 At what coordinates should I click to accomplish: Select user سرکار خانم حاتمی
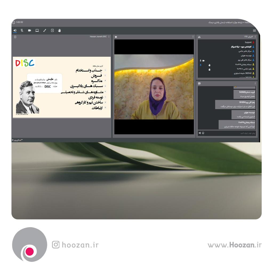point(227,51)
